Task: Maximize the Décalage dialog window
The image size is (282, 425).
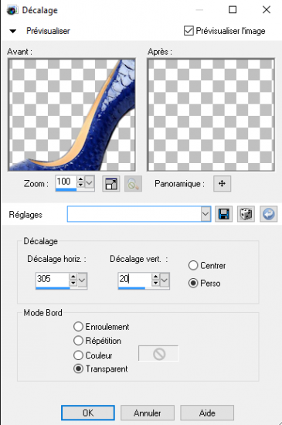Action: tap(233, 10)
